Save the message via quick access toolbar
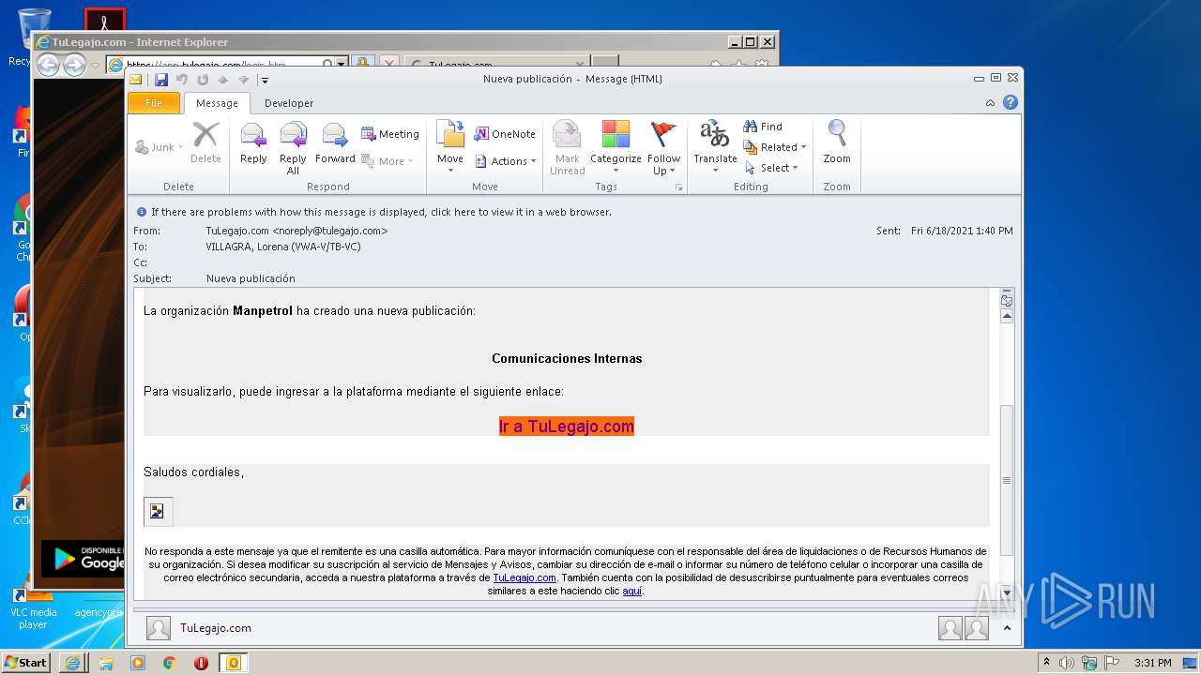 (161, 80)
